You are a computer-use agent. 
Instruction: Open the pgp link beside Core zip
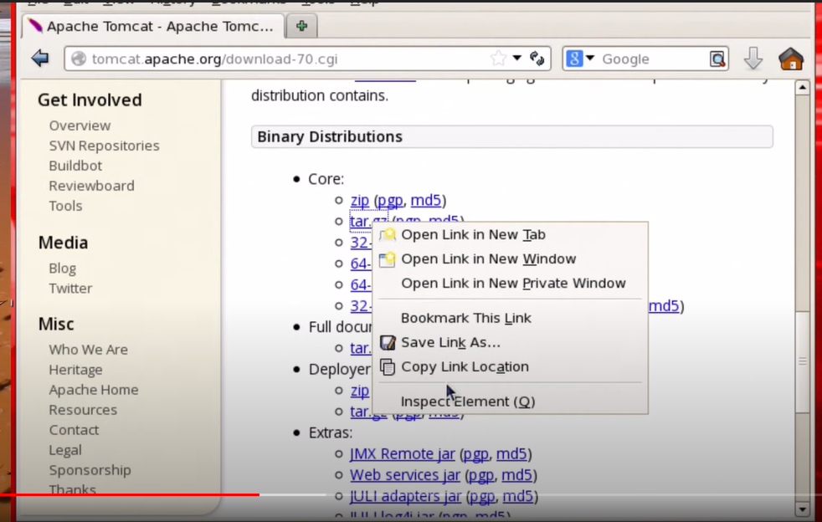(x=390, y=200)
